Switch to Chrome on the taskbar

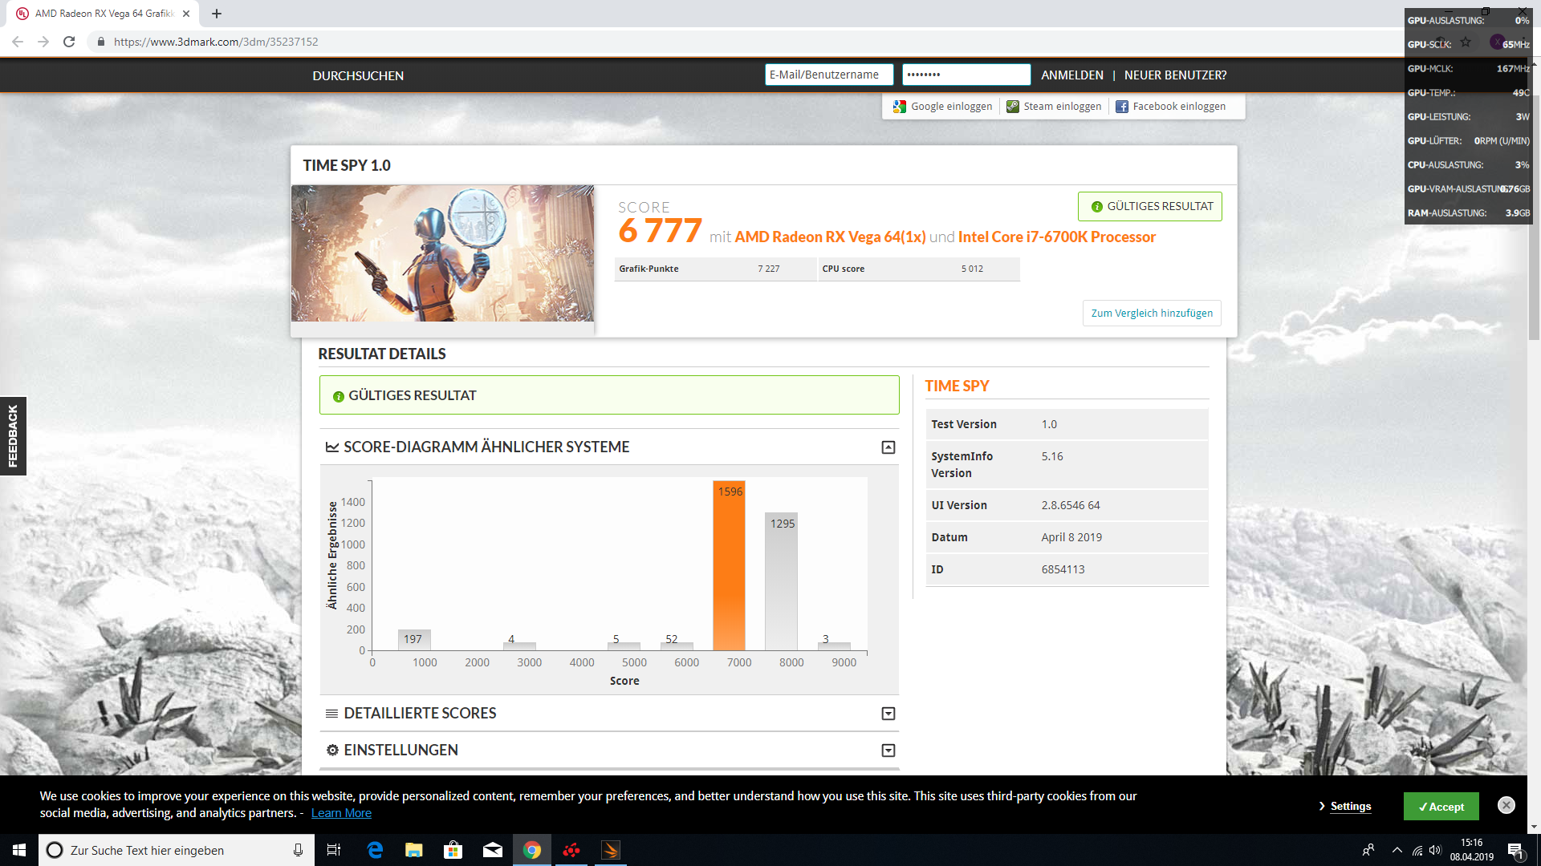(532, 850)
